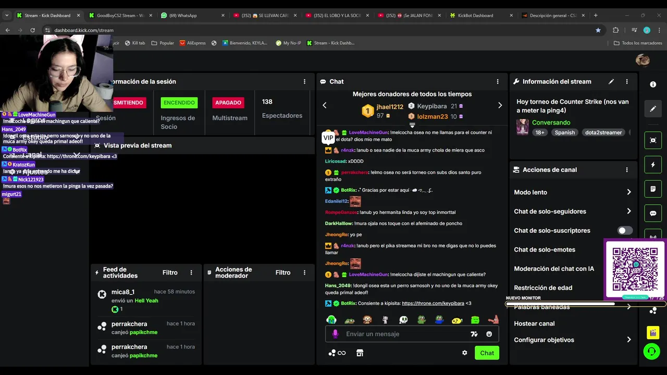
Task: Click the profile avatar at top right
Action: click(x=643, y=60)
